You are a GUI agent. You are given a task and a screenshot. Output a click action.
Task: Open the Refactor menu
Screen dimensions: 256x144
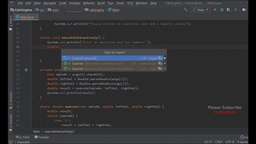(x=89, y=3)
